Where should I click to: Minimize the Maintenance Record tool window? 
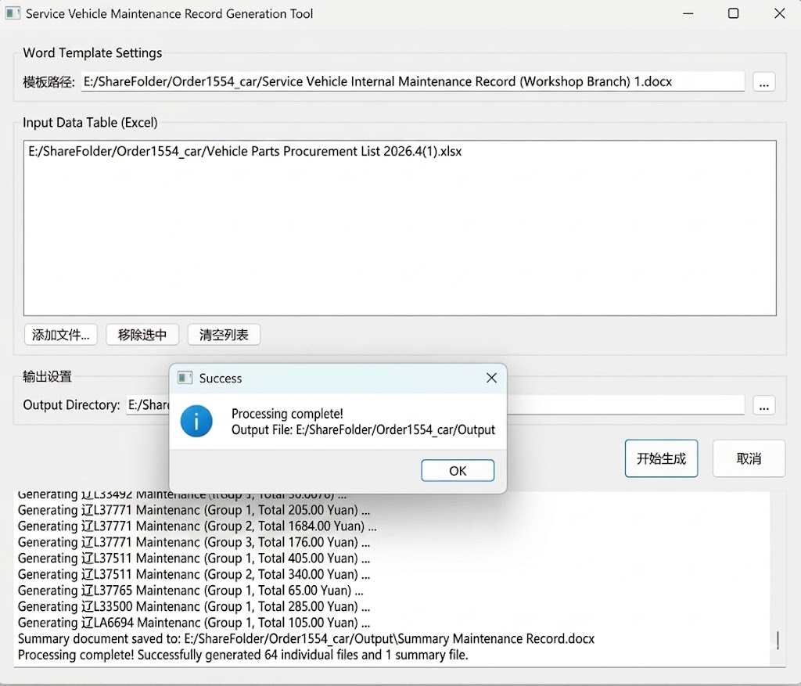click(688, 13)
